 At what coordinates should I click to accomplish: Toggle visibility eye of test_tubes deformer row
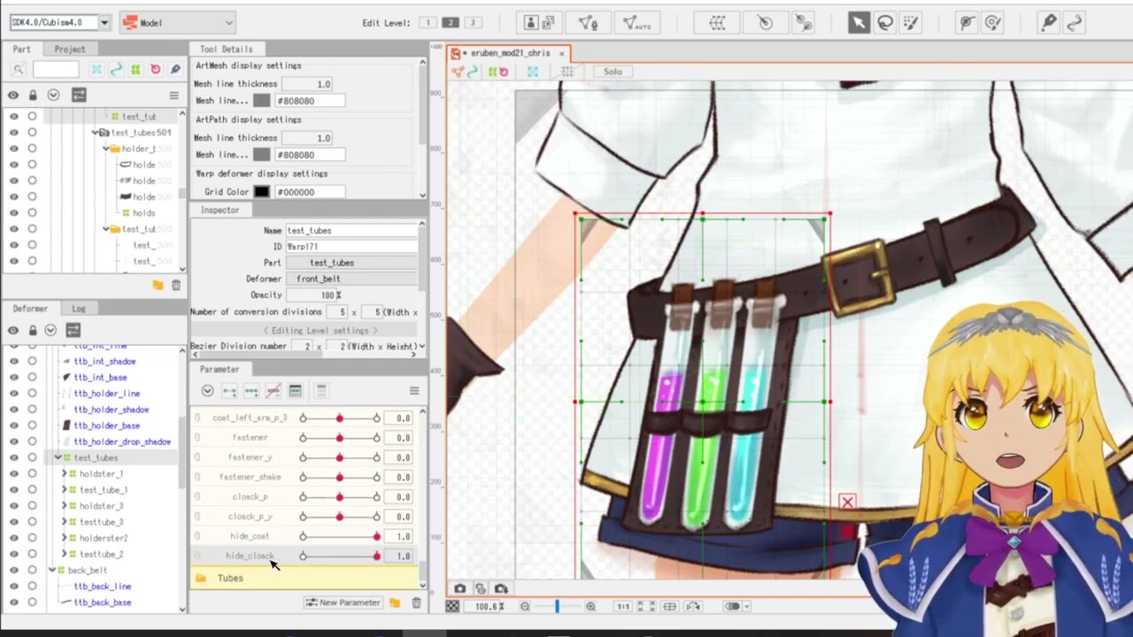click(13, 457)
